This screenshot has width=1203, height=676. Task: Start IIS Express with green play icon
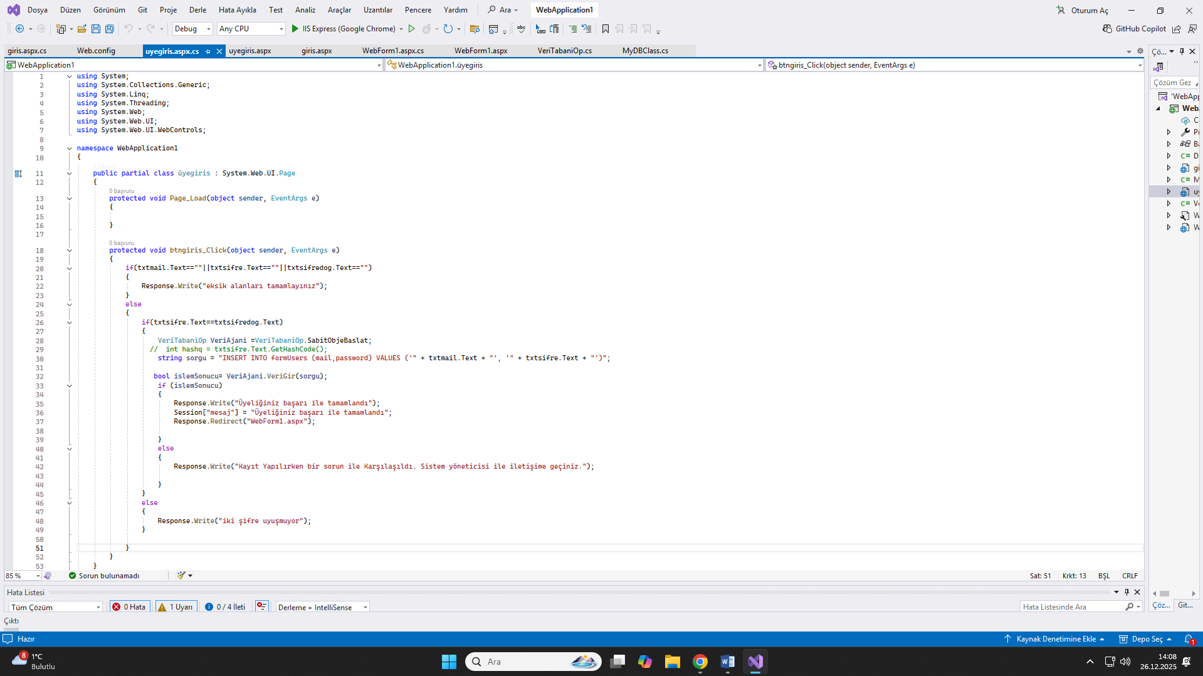[295, 29]
